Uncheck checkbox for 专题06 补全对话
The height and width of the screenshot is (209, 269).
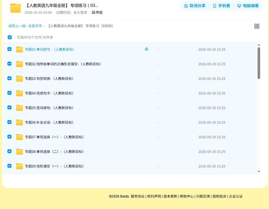10,122
